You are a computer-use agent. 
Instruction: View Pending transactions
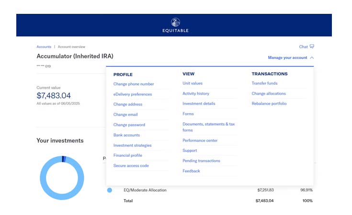coord(201,161)
